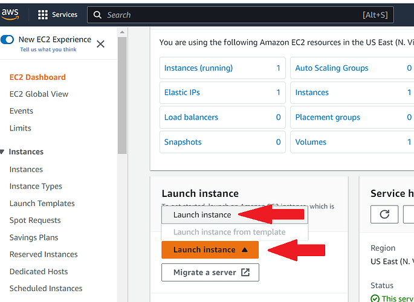Open Instances resource link in resources grid
The width and height of the screenshot is (414, 302).
coord(312,92)
